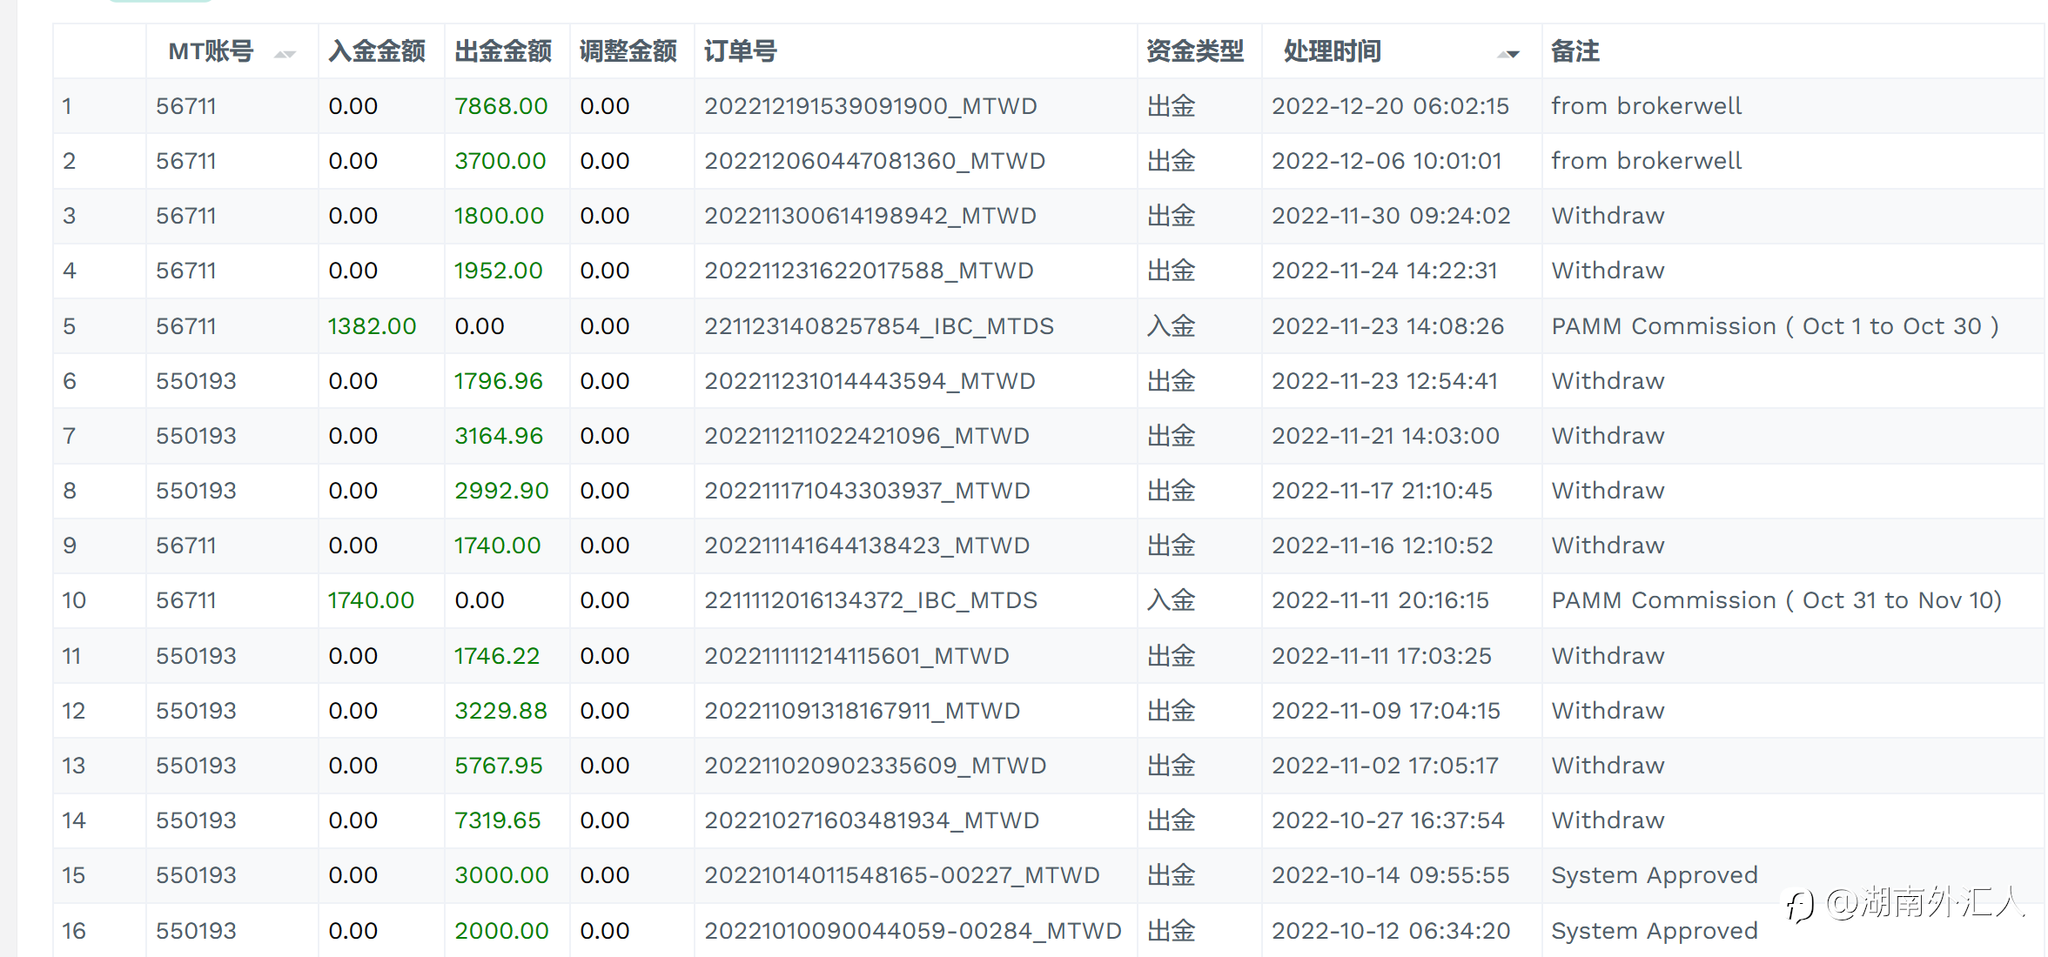Select withdrawal amount 3229.88
Viewport: 2048px width, 957px height.
point(500,711)
